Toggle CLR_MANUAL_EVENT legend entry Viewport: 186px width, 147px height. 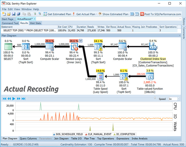[98, 134]
